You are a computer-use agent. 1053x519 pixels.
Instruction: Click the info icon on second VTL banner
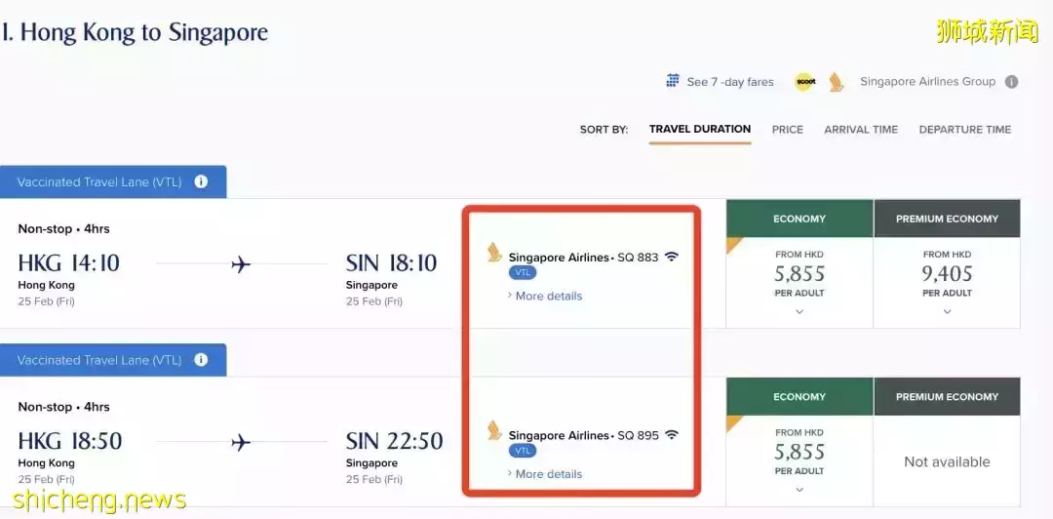(201, 360)
